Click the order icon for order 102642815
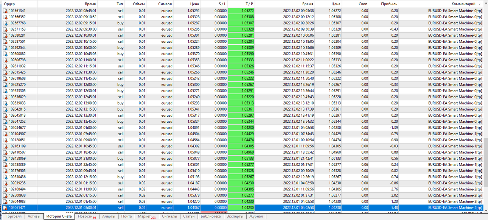Image resolution: width=488 pixels, height=220 pixels. 5,109
